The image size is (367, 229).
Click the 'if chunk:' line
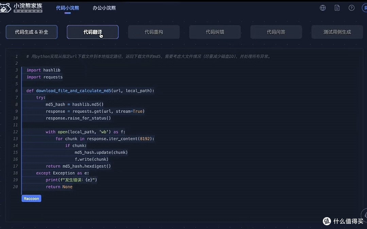point(76,145)
